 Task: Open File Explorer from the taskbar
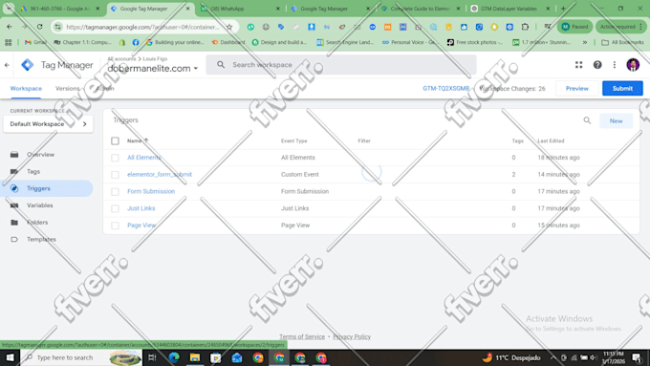[195, 357]
